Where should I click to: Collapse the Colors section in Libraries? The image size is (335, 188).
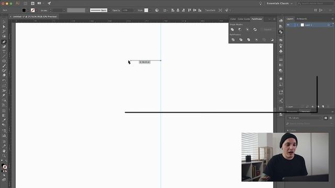pyautogui.click(x=288, y=130)
